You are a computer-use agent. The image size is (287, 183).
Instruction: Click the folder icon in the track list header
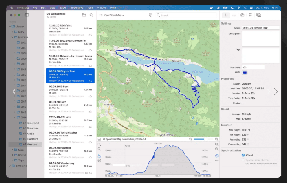coord(84,15)
